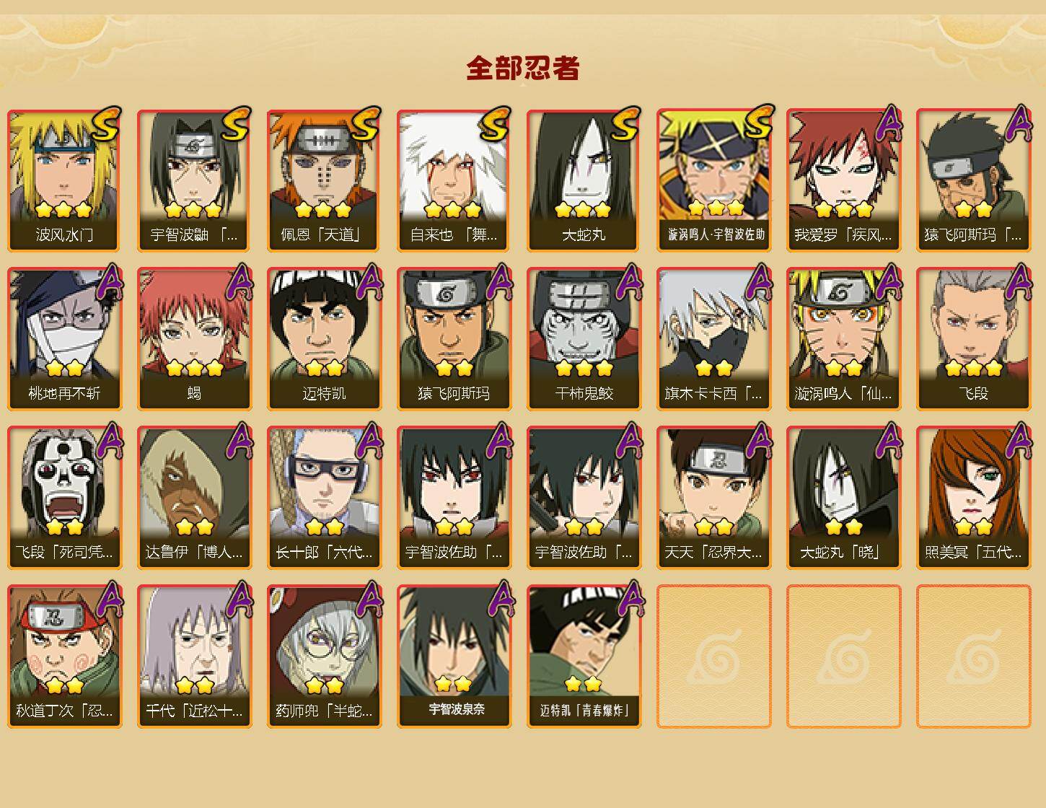Select the 桃地再不斩 ninja card

click(64, 339)
